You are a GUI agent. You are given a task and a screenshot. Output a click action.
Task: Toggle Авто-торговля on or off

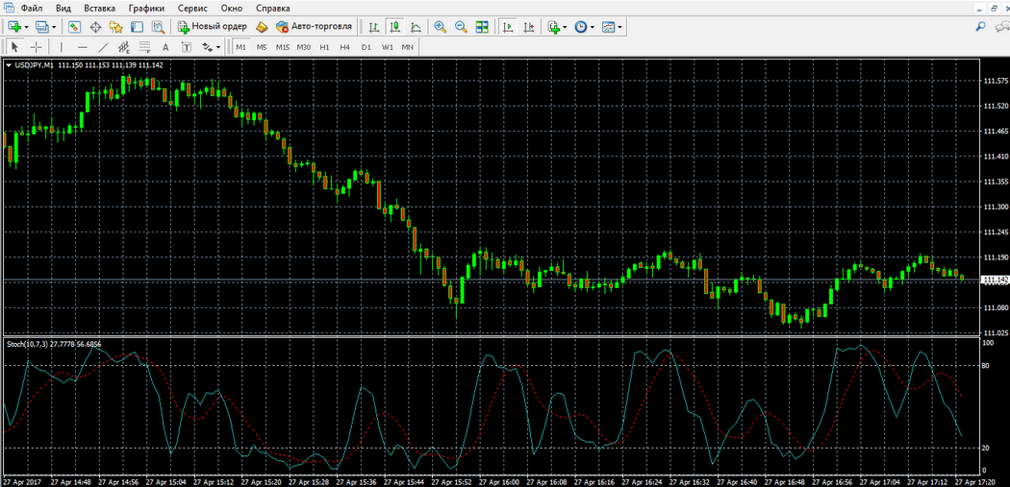click(314, 27)
